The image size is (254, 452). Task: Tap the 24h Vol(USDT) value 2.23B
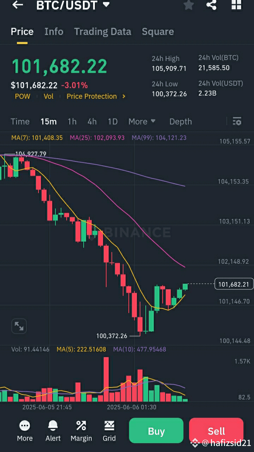pos(207,93)
